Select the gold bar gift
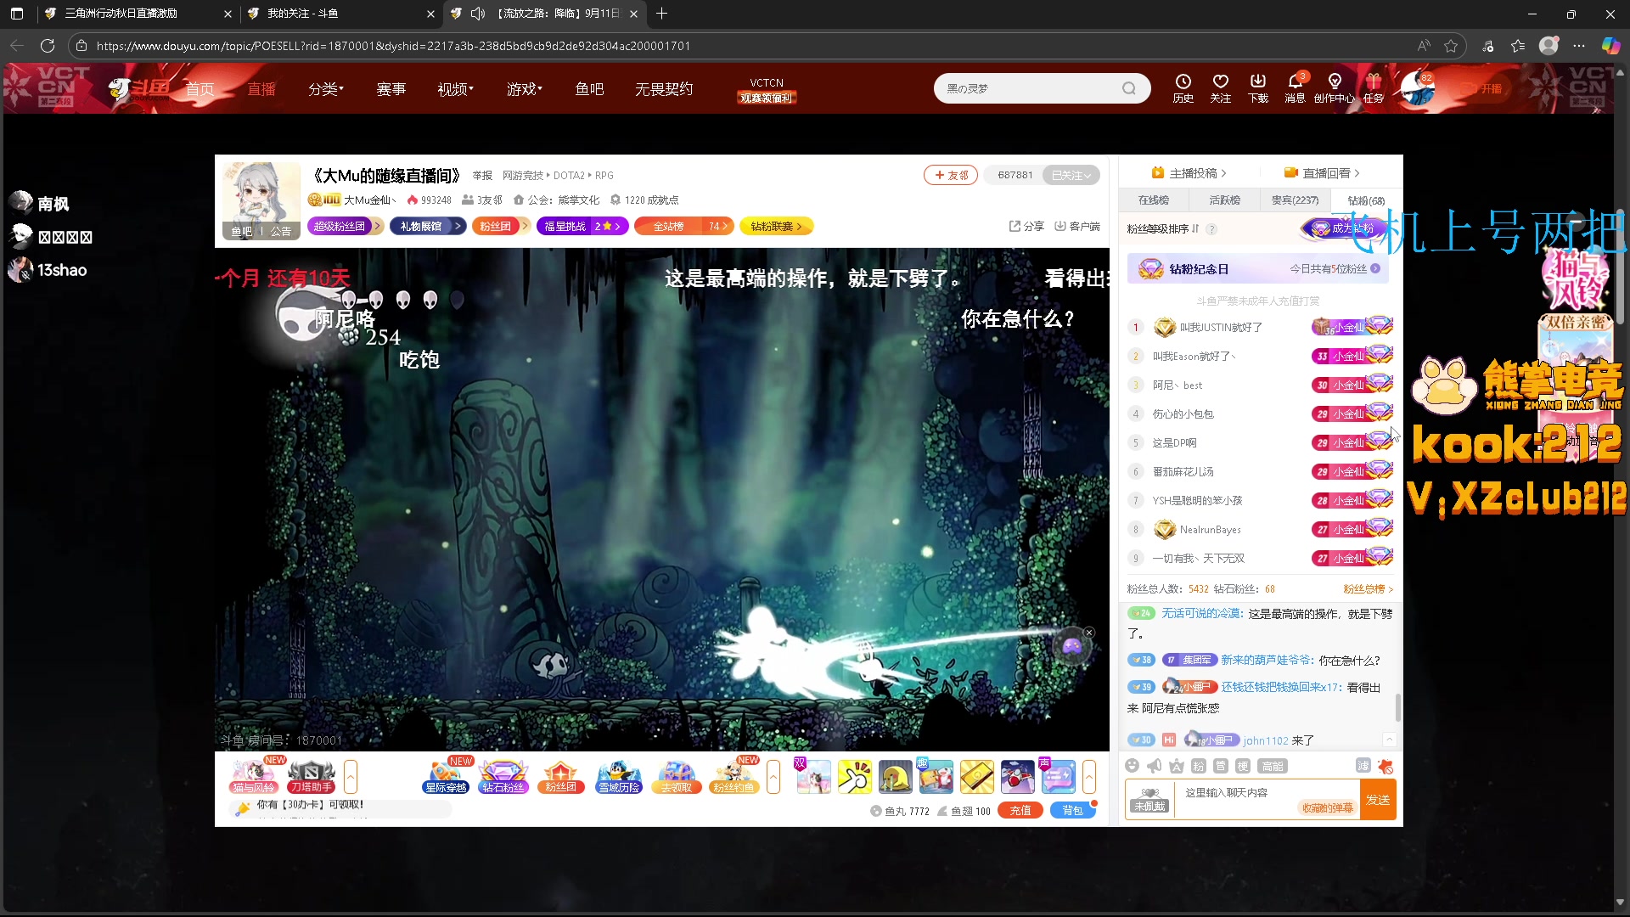The image size is (1630, 917). pos(977,777)
